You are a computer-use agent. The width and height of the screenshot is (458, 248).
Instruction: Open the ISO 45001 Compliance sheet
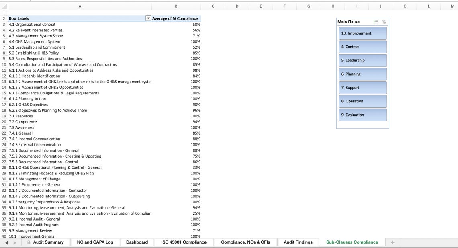pos(183,242)
